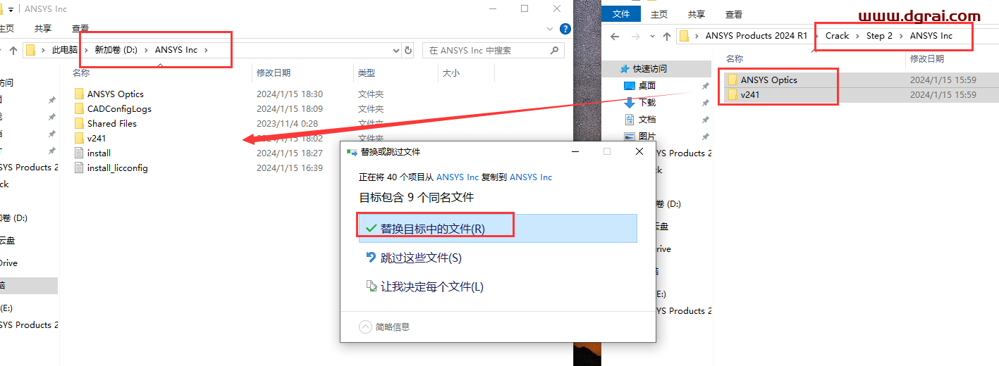999x366 pixels.
Task: Sort by 修改日期 column in left window
Action: (x=274, y=72)
